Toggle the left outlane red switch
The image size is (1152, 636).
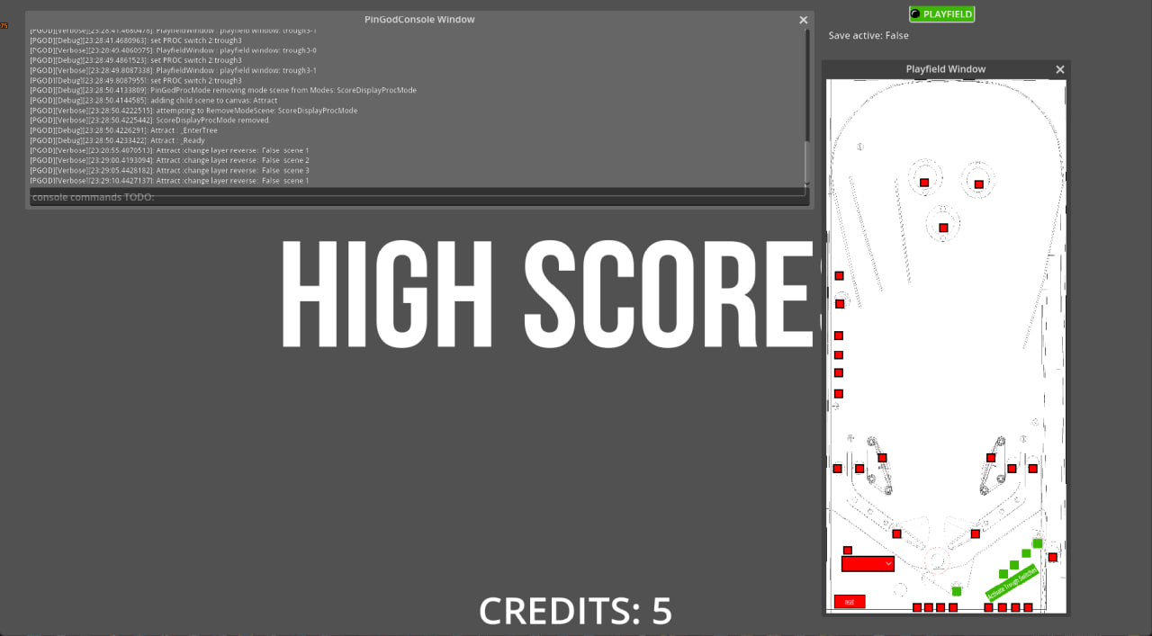point(837,469)
